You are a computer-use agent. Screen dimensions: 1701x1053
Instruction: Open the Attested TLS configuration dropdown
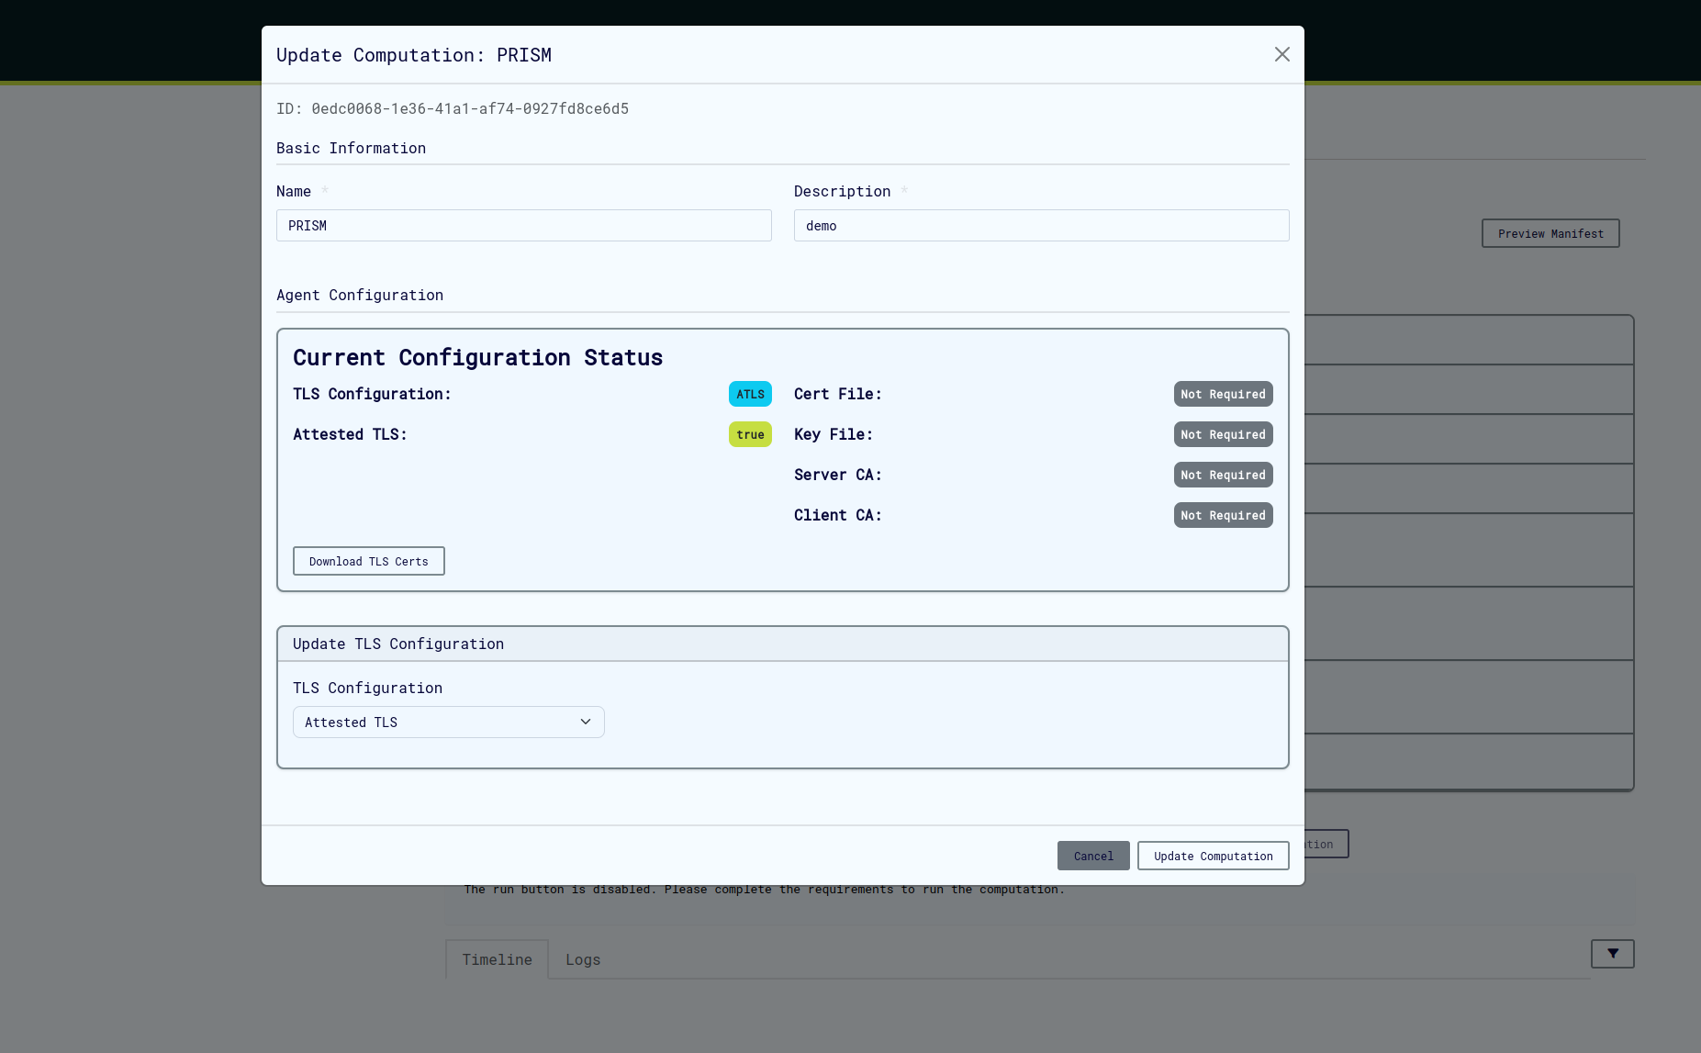pos(449,723)
